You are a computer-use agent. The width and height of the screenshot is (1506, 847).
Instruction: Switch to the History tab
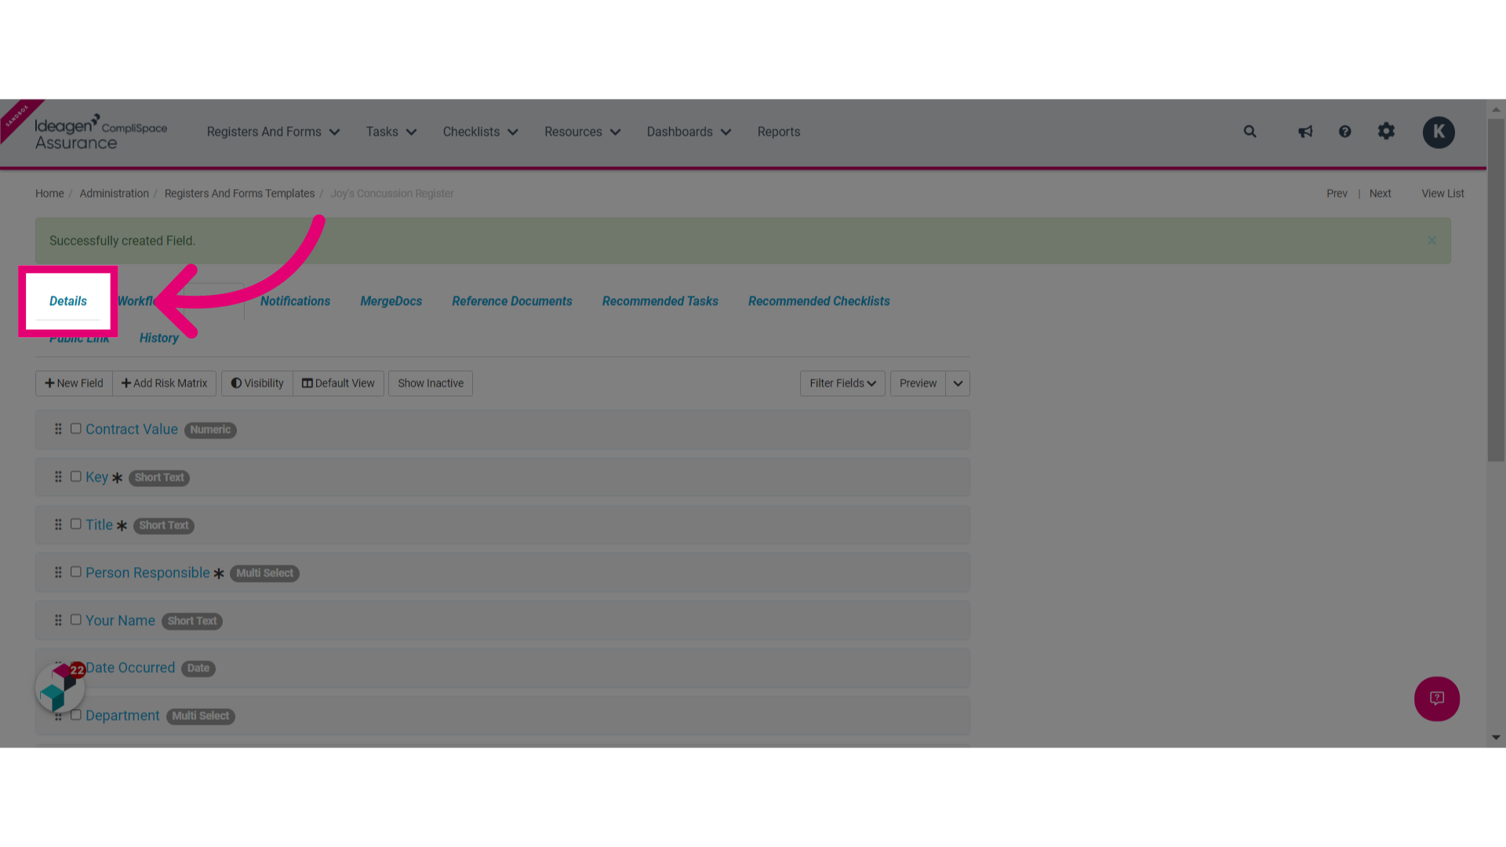(x=159, y=338)
